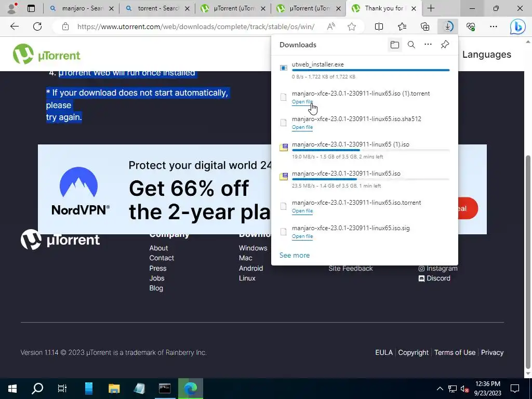Switch to the torrent search tab
This screenshot has width=532, height=399.
(x=157, y=8)
